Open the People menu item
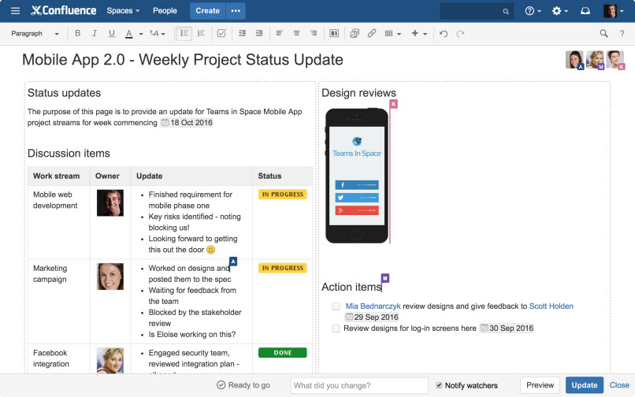 [x=165, y=11]
